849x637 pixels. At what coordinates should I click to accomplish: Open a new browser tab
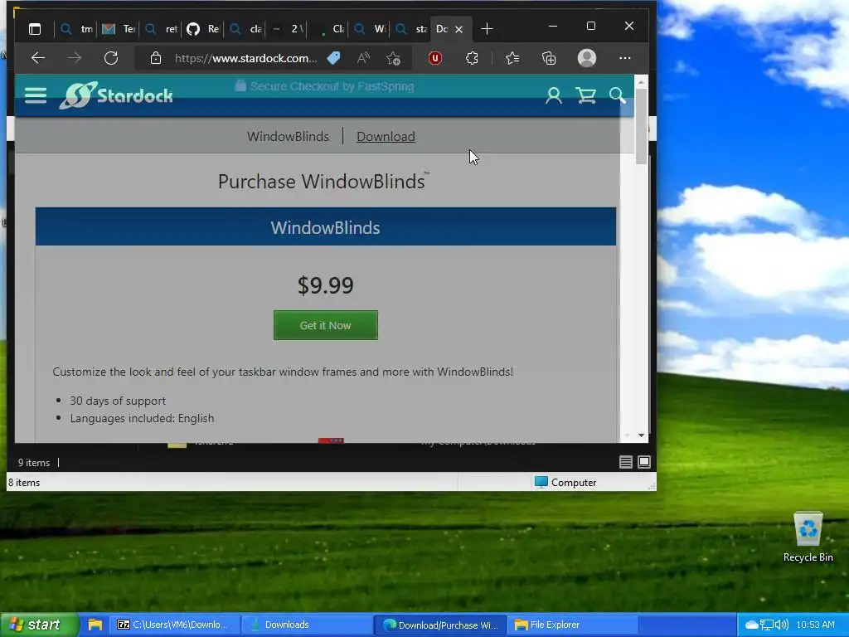click(x=487, y=29)
